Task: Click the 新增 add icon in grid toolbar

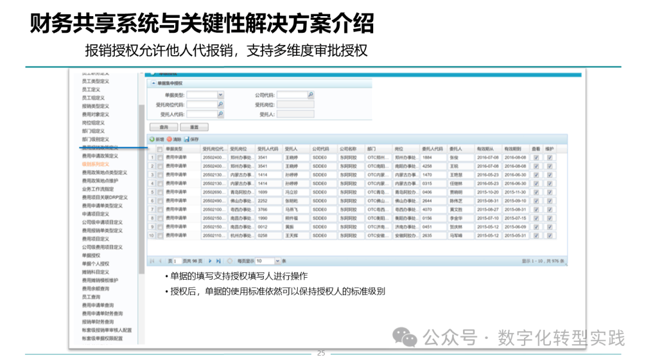Action: pyautogui.click(x=152, y=139)
